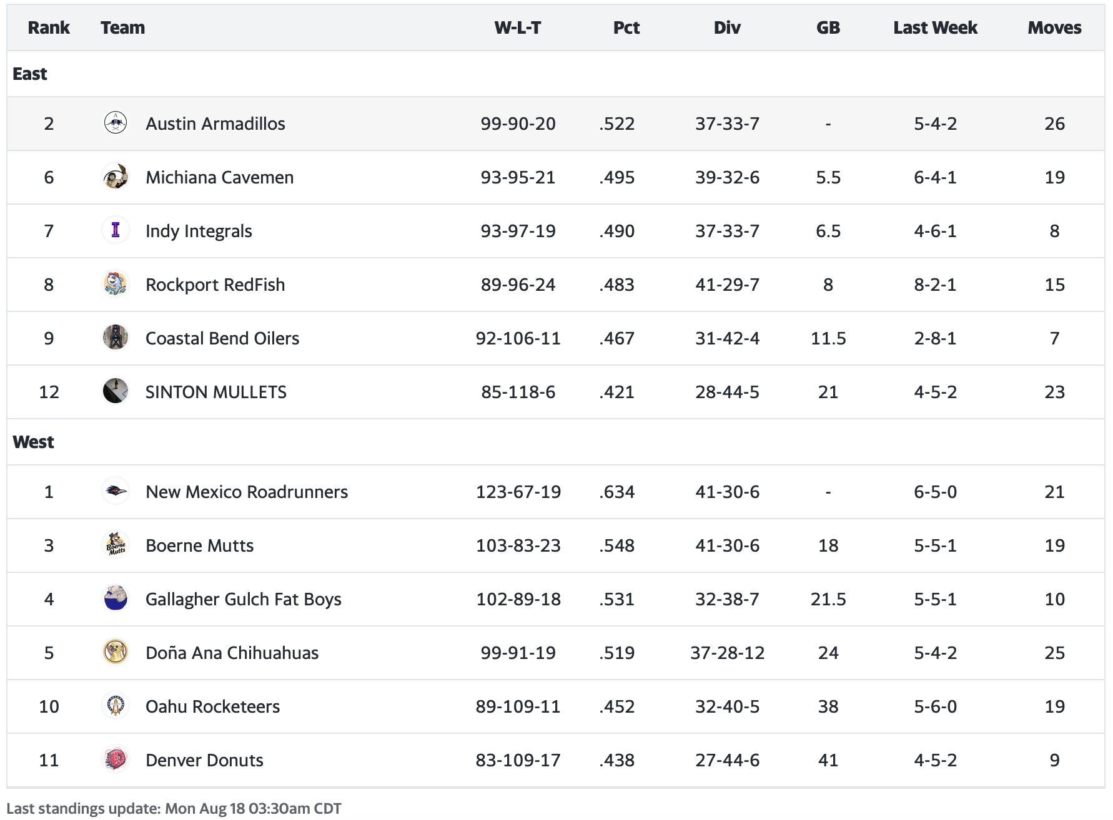1113x820 pixels.
Task: Open the Indy Integrals purple logo
Action: pyautogui.click(x=116, y=230)
